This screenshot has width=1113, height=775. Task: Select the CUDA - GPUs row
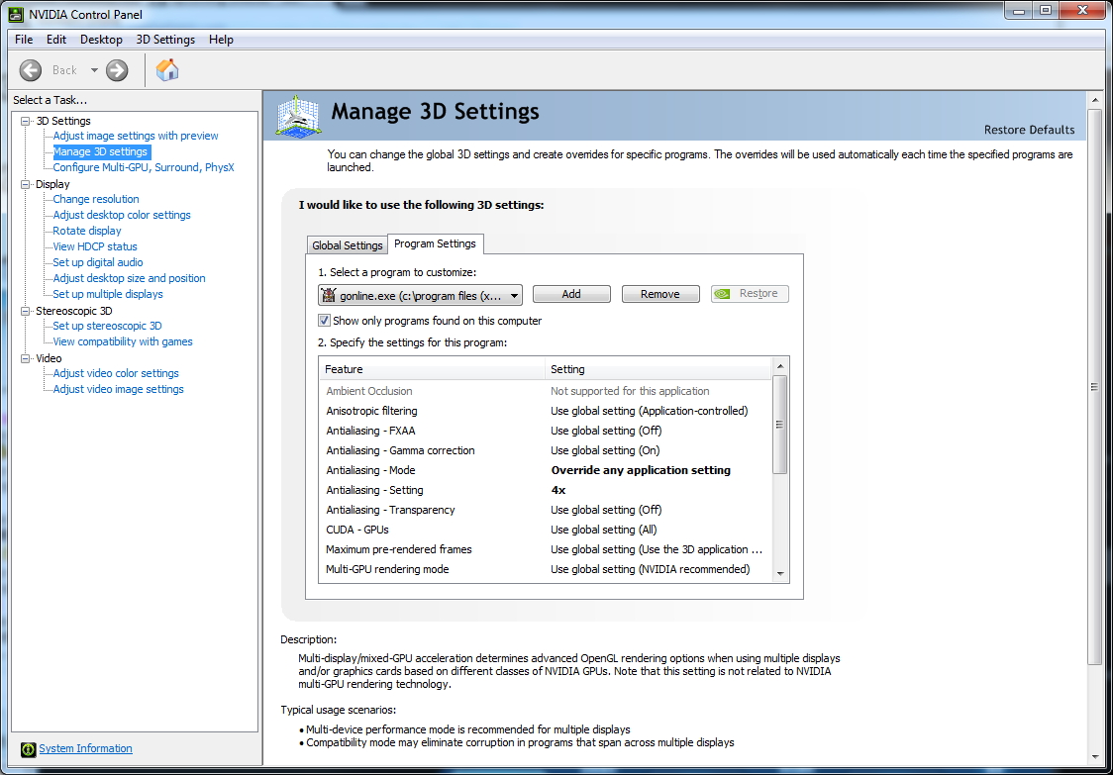545,531
